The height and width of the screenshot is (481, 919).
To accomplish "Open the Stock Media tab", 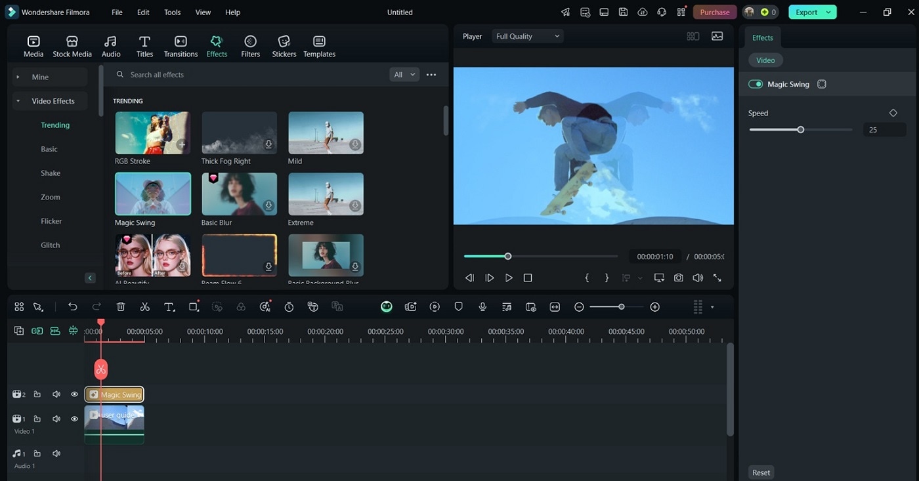I will (72, 47).
